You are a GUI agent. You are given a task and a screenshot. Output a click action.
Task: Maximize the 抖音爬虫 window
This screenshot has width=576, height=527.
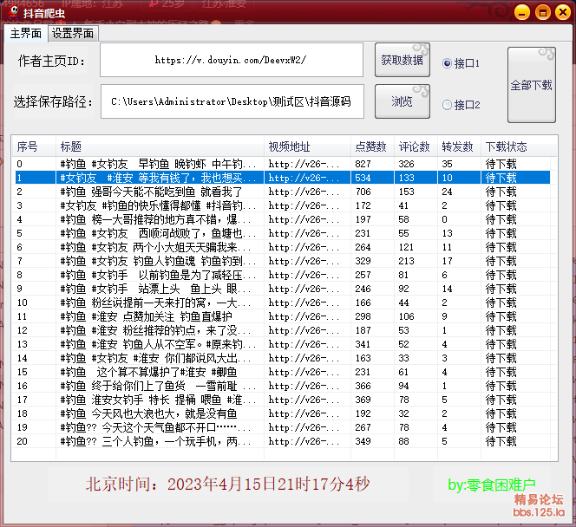[542, 12]
